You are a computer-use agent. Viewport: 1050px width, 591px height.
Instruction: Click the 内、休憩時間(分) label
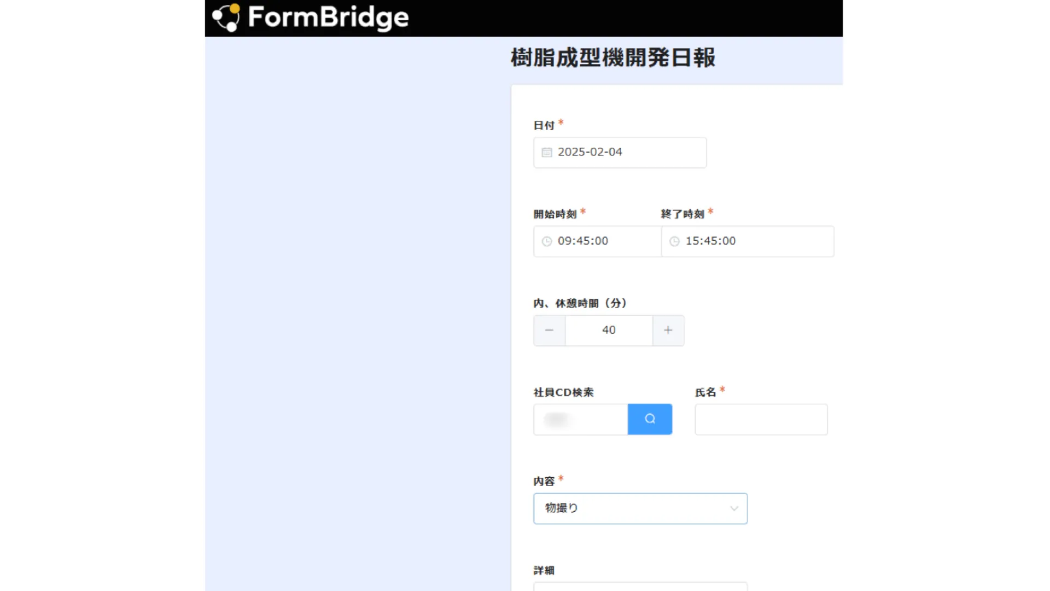pos(580,304)
